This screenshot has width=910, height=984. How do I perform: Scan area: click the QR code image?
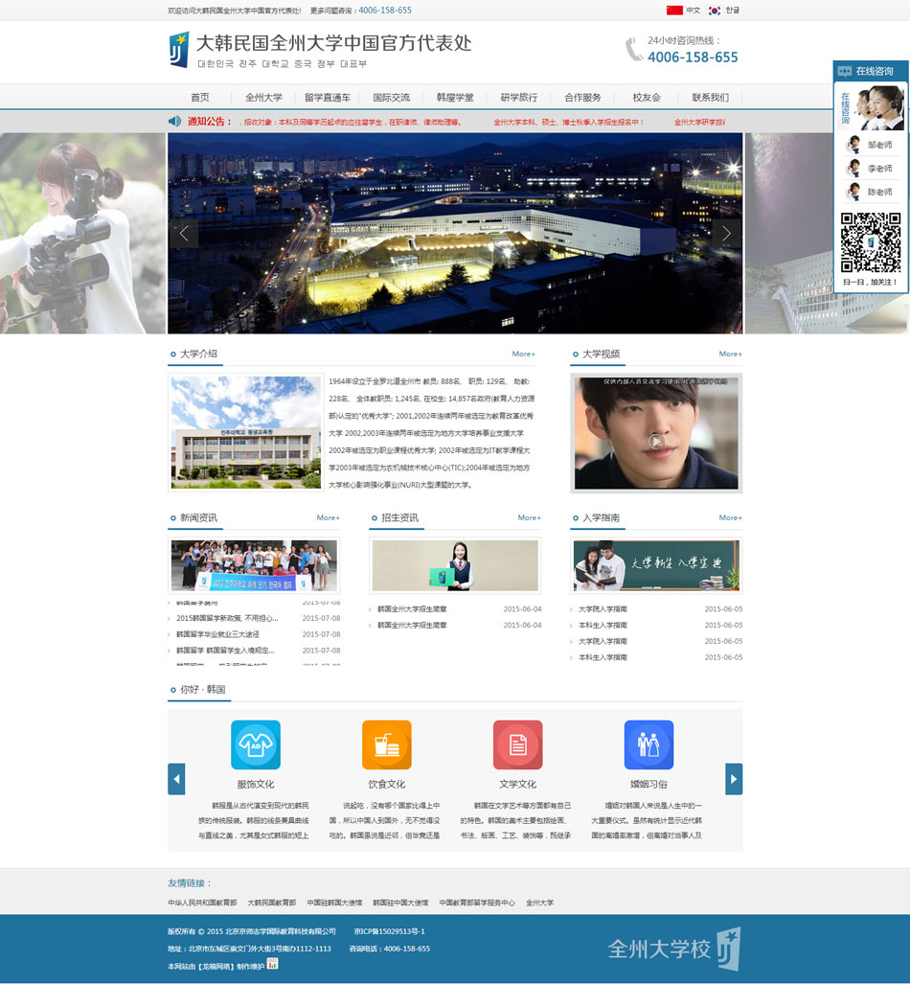[871, 243]
